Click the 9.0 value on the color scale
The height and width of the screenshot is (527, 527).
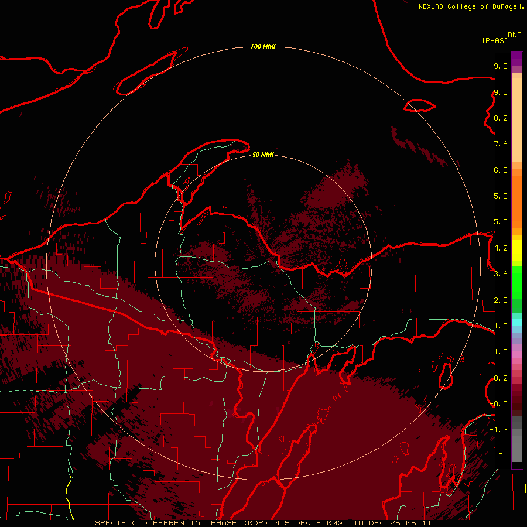tap(501, 92)
